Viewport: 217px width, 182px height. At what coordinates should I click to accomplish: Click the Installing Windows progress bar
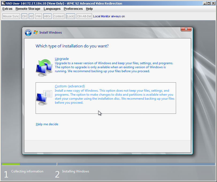136,164
